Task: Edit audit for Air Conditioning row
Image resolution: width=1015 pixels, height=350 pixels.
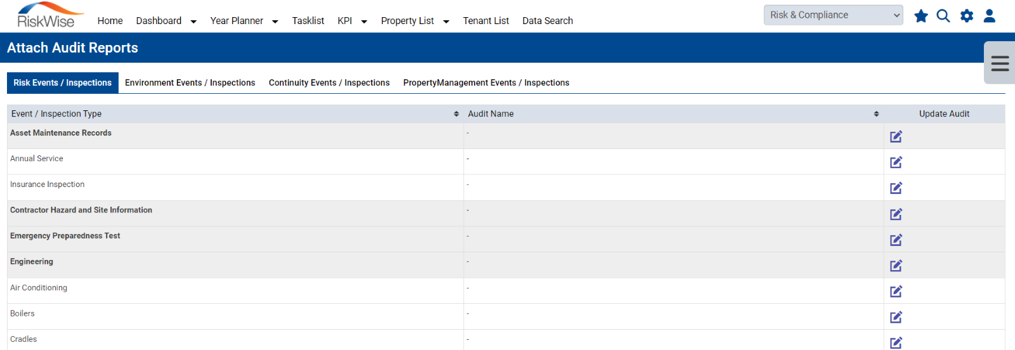Action: 896,291
